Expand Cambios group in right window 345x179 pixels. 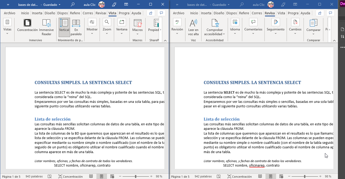click(x=295, y=27)
